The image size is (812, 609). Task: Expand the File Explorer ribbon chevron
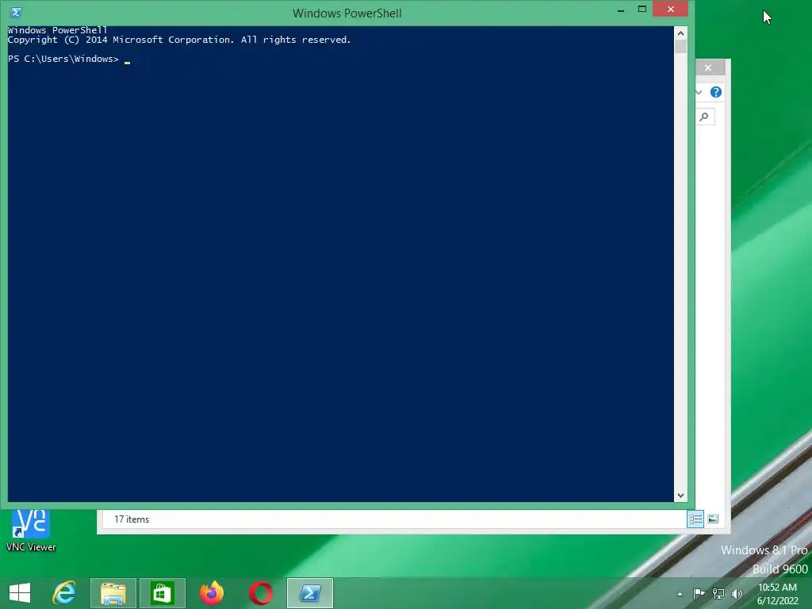[699, 92]
